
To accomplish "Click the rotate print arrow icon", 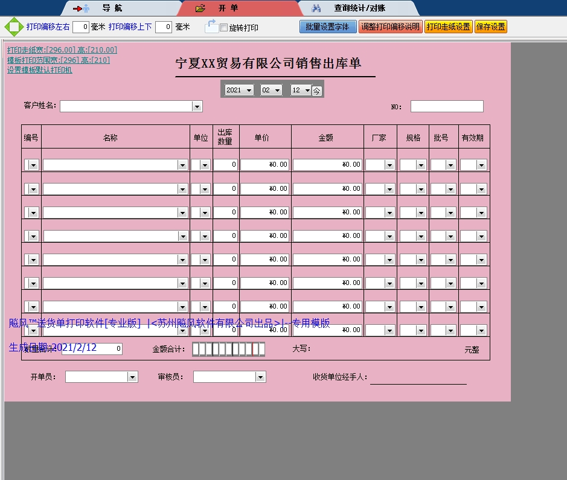I will pos(211,26).
